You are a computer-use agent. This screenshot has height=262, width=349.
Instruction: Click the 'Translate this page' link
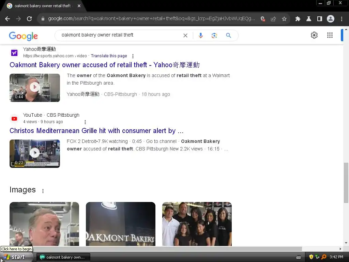109,56
